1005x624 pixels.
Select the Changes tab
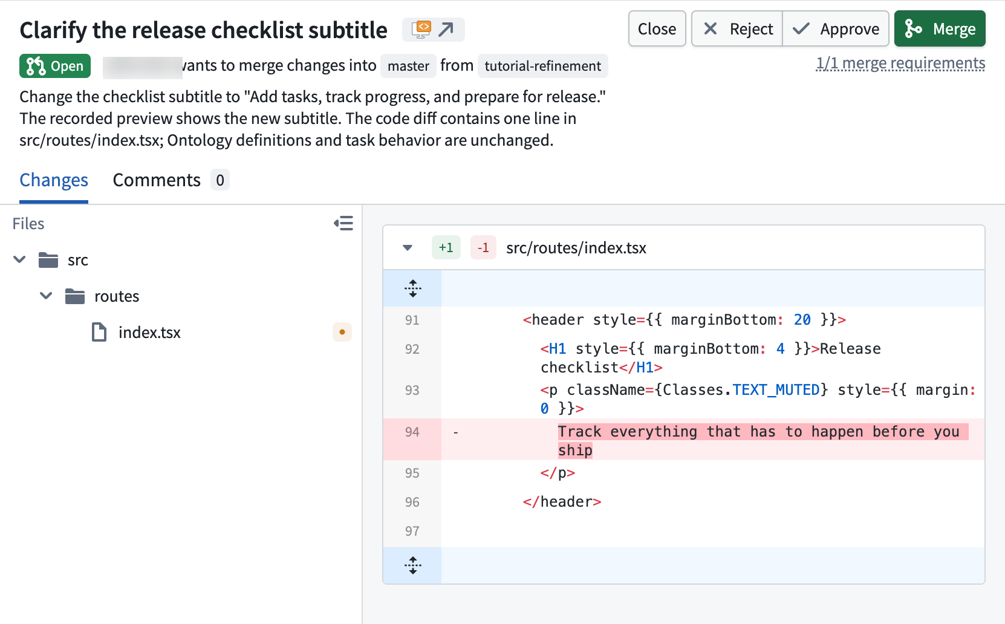tap(54, 180)
